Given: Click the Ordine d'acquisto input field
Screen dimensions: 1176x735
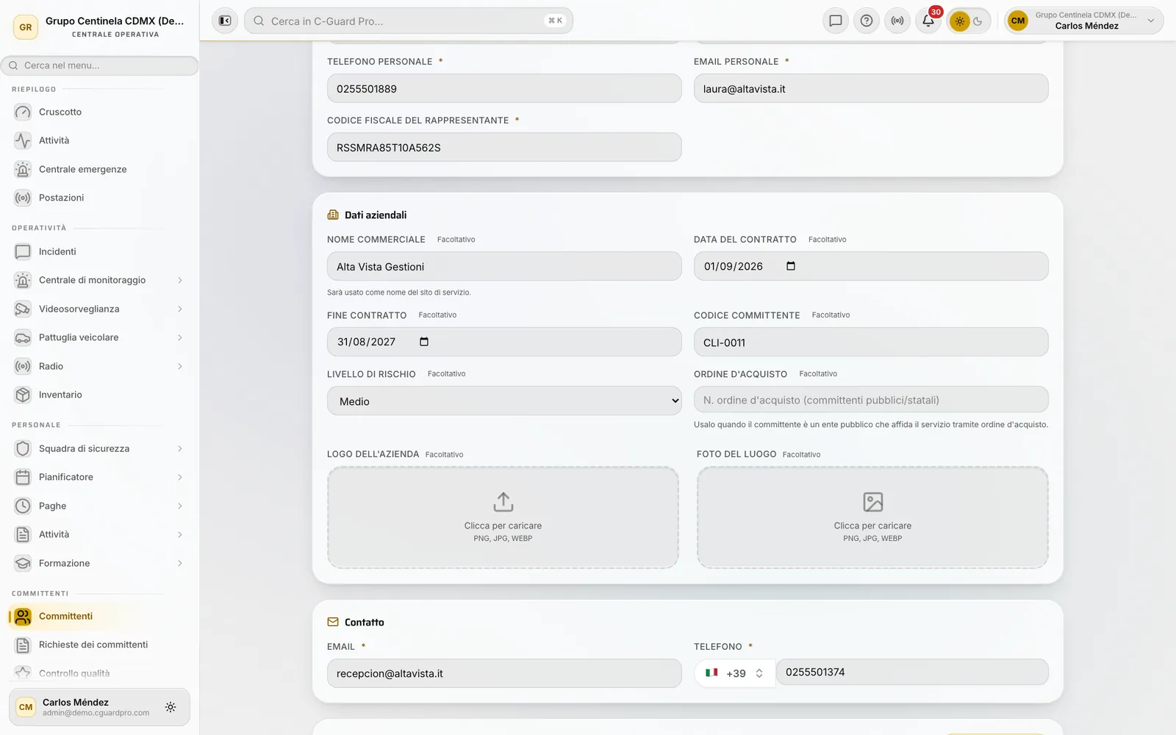Looking at the screenshot, I should 871,400.
